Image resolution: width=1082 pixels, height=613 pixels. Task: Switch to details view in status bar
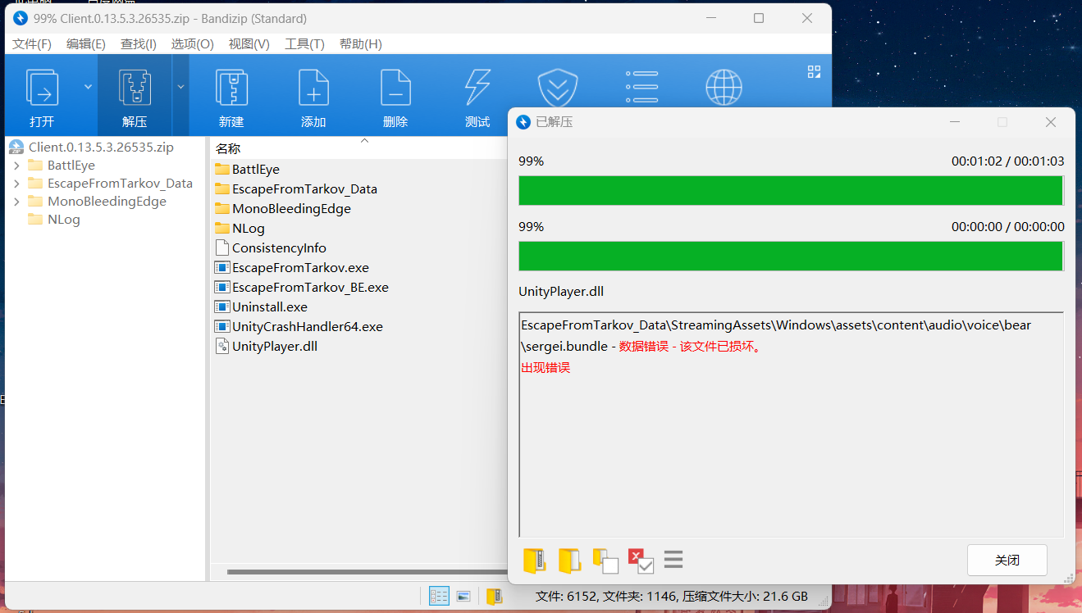pyautogui.click(x=439, y=596)
